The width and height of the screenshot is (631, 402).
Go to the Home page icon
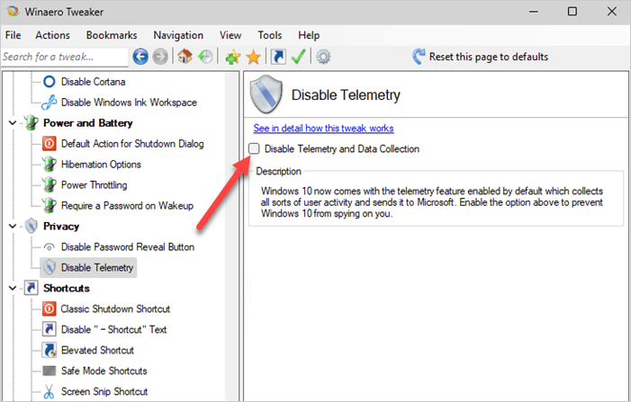(x=185, y=57)
